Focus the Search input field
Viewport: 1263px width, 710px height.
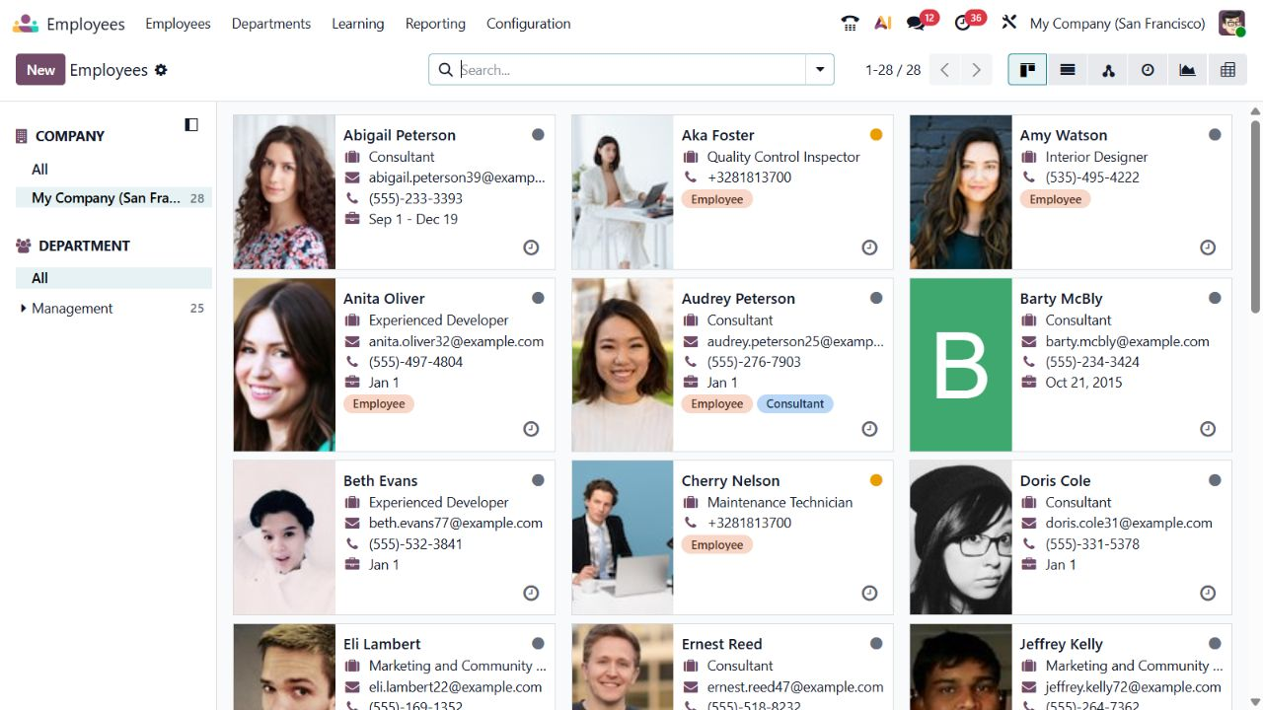(x=631, y=70)
